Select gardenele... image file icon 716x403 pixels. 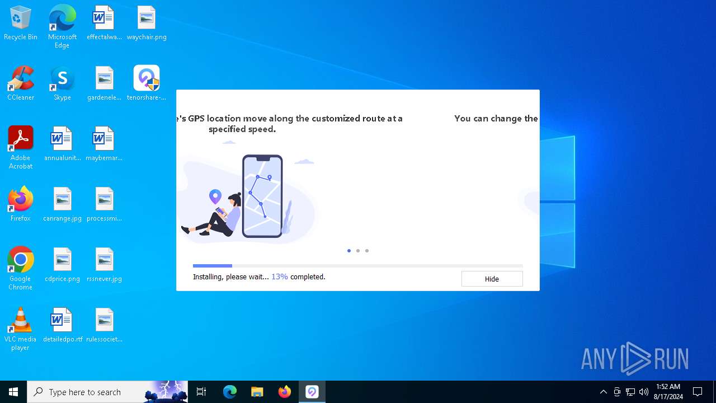(104, 84)
